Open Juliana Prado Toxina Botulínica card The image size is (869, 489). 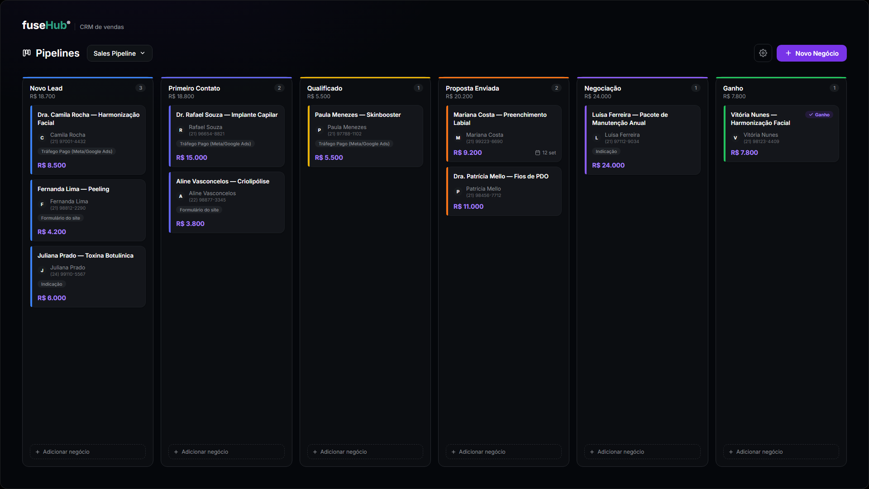(88, 276)
